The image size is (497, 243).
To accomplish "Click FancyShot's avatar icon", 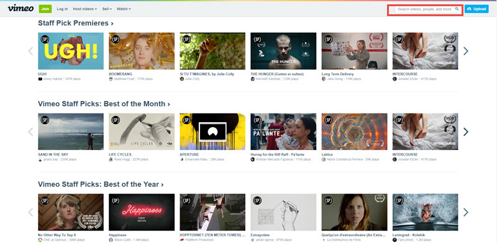I will (394, 240).
